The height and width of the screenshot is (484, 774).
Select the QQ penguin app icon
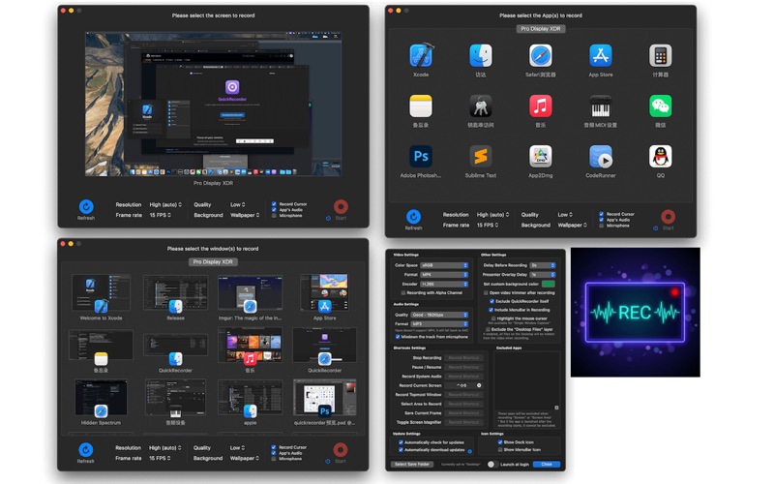point(661,157)
